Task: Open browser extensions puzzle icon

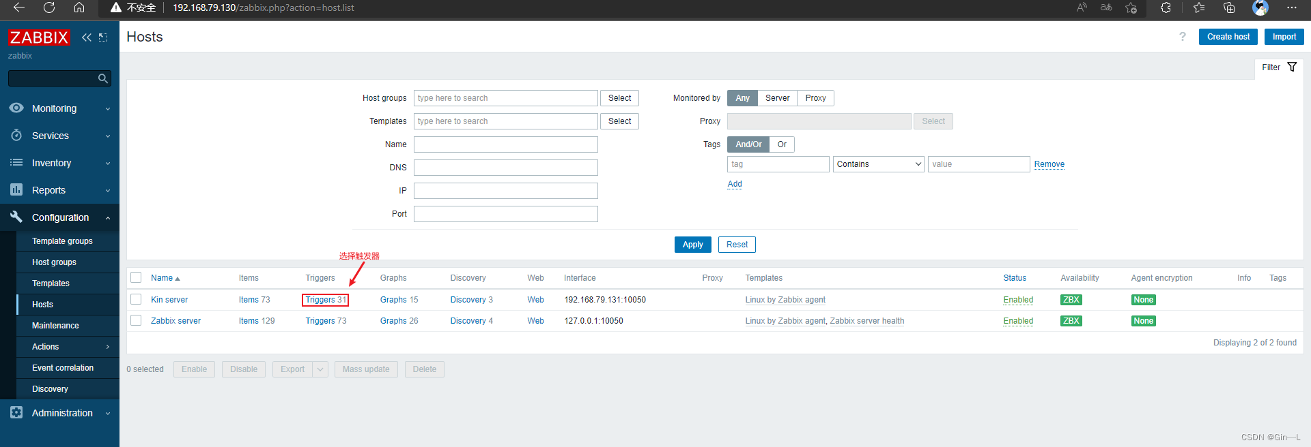Action: [x=1166, y=7]
